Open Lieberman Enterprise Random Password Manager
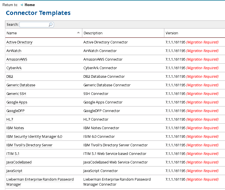 40,179
